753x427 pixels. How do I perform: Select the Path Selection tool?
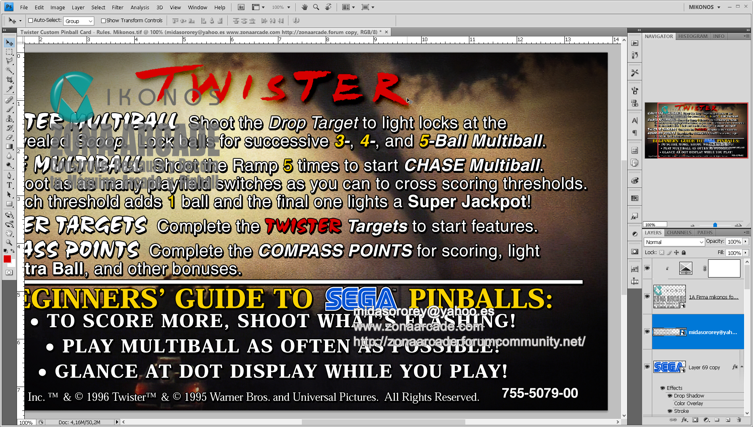point(9,194)
